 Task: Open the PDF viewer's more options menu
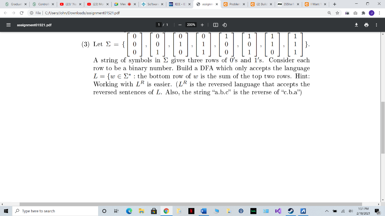[x=377, y=25]
